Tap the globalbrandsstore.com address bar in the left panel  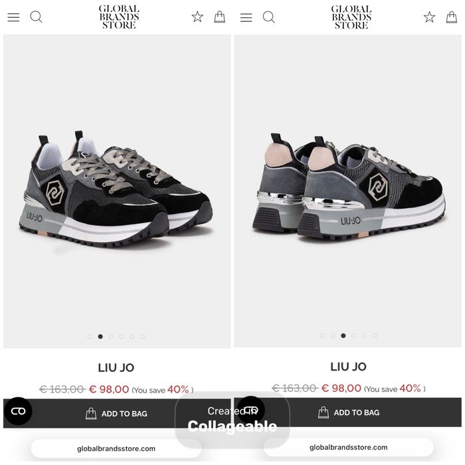tap(116, 448)
